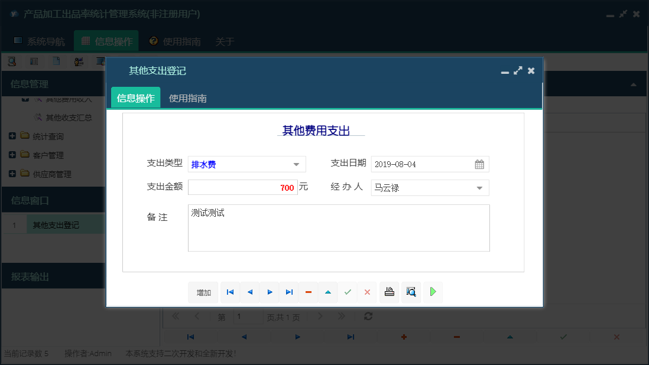Refresh the page list with the circular arrow
This screenshot has height=365, width=649.
(x=368, y=317)
